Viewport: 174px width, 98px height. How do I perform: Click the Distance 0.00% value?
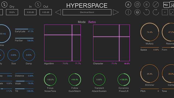[30, 76]
